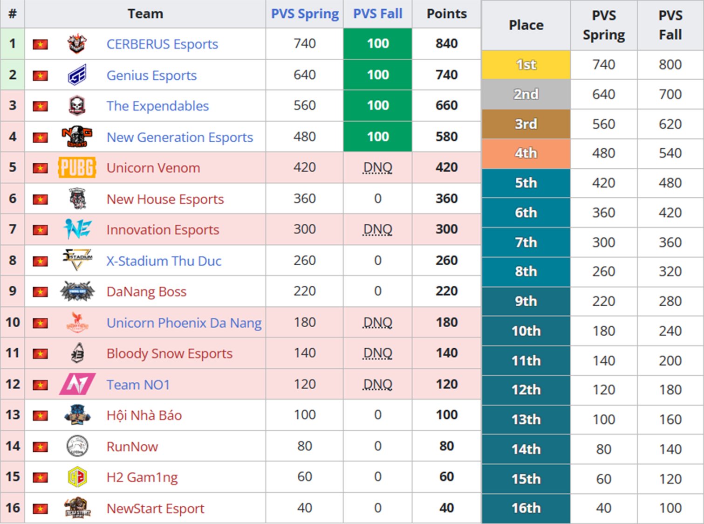Image resolution: width=704 pixels, height=524 pixels.
Task: Click the NewStart Esport logo
Action: (x=77, y=508)
